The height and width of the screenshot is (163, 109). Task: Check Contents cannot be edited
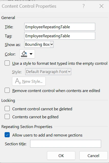[7, 116]
